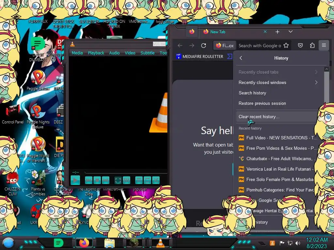Image resolution: width=334 pixels, height=250 pixels.
Task: Select Peggle Nights Deluxe desktop icon
Action: click(x=38, y=117)
